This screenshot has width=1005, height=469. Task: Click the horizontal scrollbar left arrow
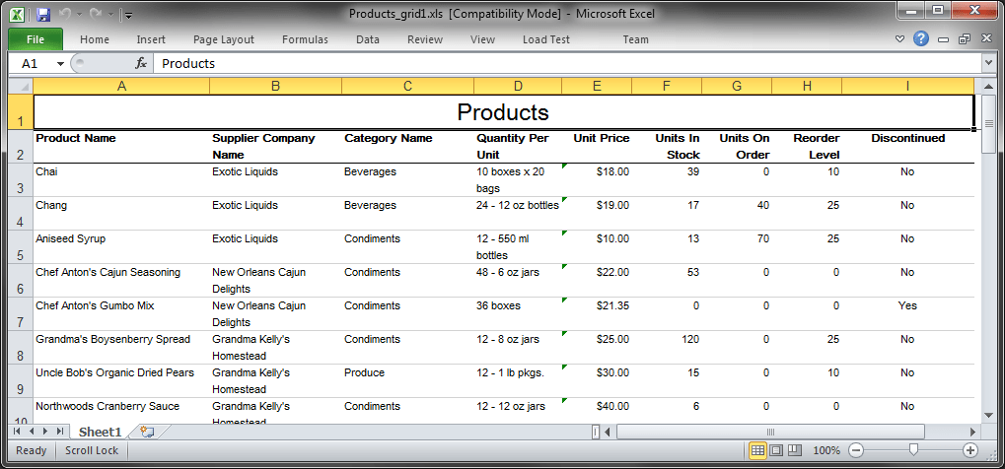[608, 432]
